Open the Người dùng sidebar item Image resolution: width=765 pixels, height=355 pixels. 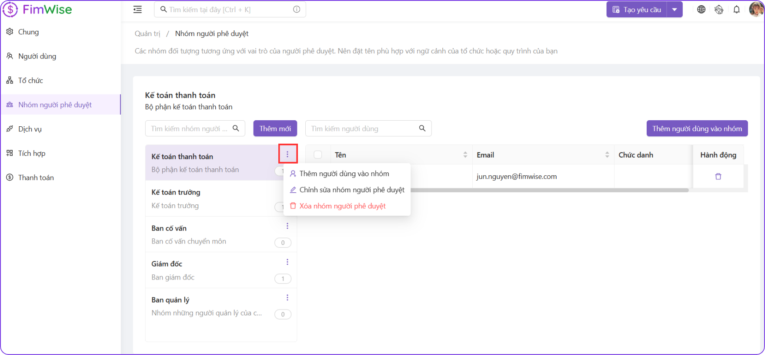tap(37, 56)
